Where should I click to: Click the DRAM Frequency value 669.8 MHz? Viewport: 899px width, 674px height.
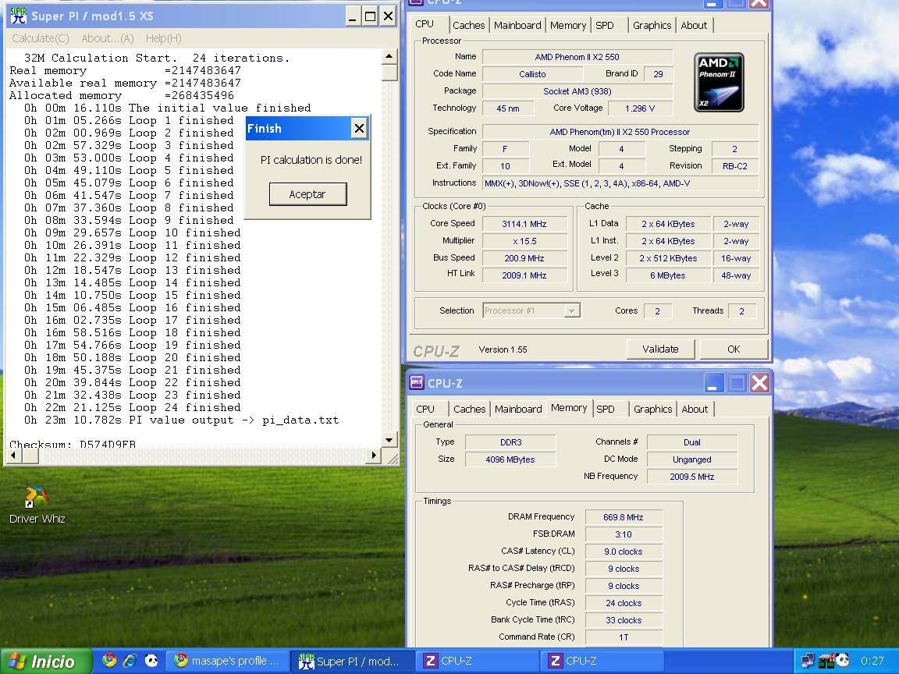[624, 517]
